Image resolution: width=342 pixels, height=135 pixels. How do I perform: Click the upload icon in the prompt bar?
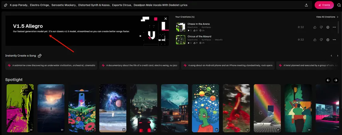pos(306,5)
